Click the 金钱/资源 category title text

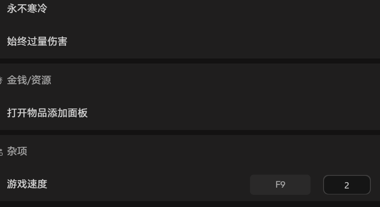point(29,80)
